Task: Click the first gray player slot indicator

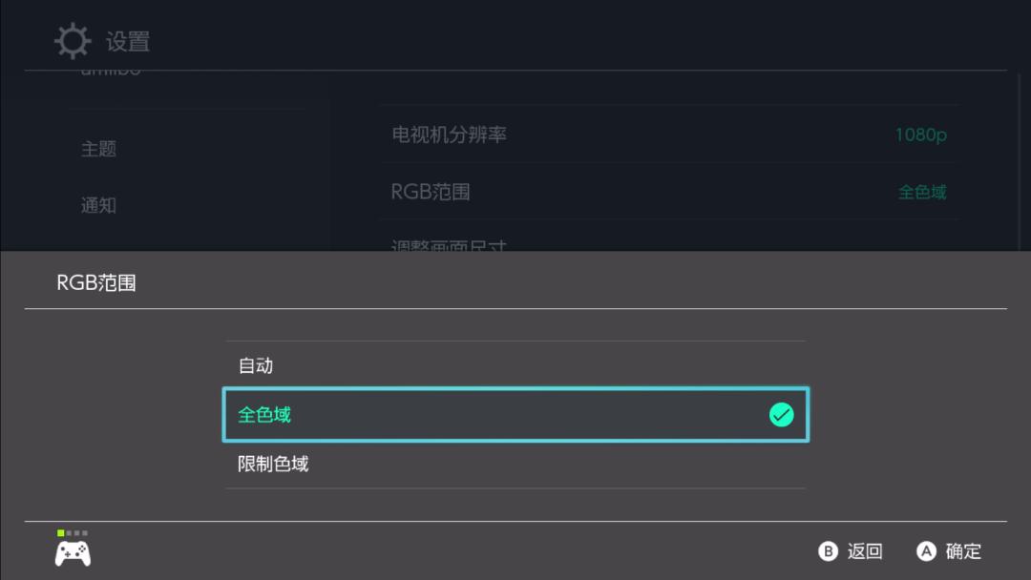Action: [69, 533]
